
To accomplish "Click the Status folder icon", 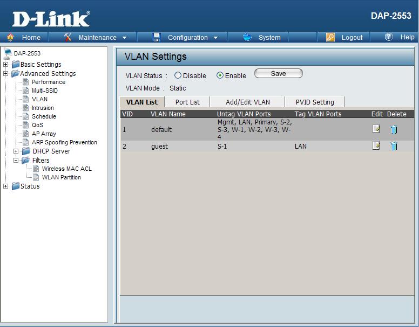I will pyautogui.click(x=16, y=186).
